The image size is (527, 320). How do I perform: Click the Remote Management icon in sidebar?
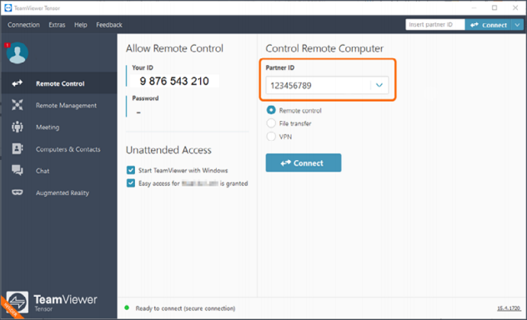pyautogui.click(x=18, y=105)
